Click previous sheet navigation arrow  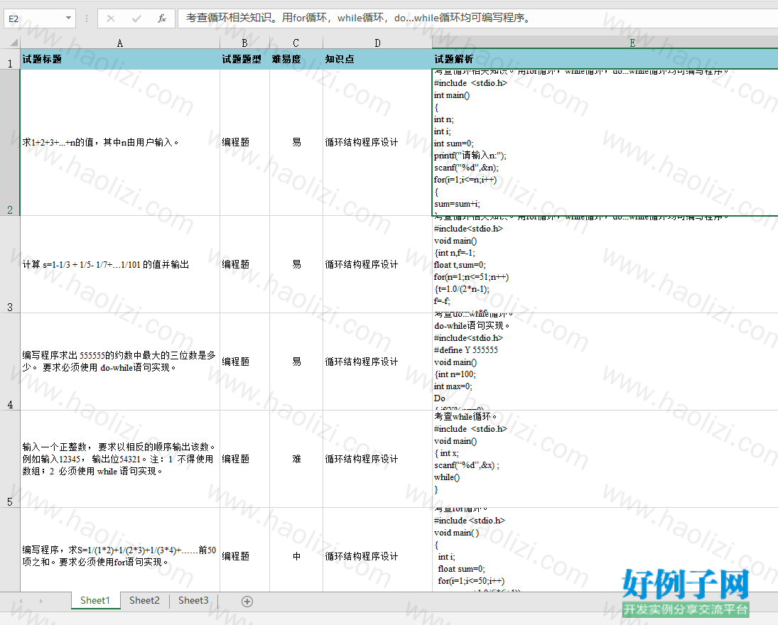[21, 601]
